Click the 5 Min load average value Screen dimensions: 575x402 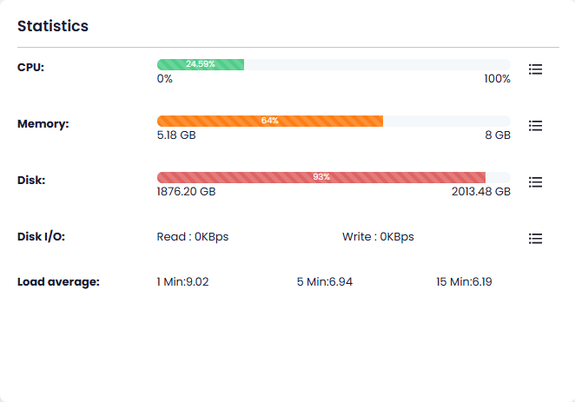click(x=325, y=281)
